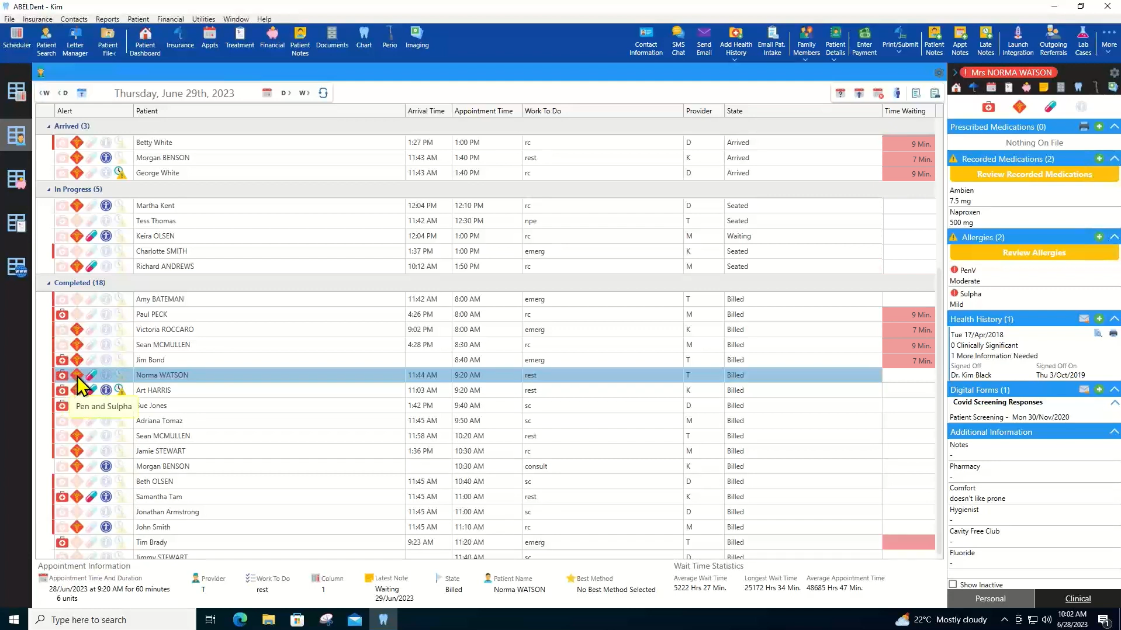This screenshot has height=630, width=1121.
Task: Click Betty White's red 9 Min. wait cell
Action: click(x=908, y=143)
